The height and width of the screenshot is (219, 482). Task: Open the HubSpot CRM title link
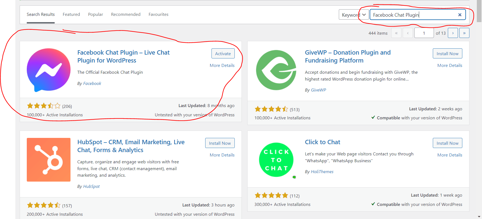point(131,146)
